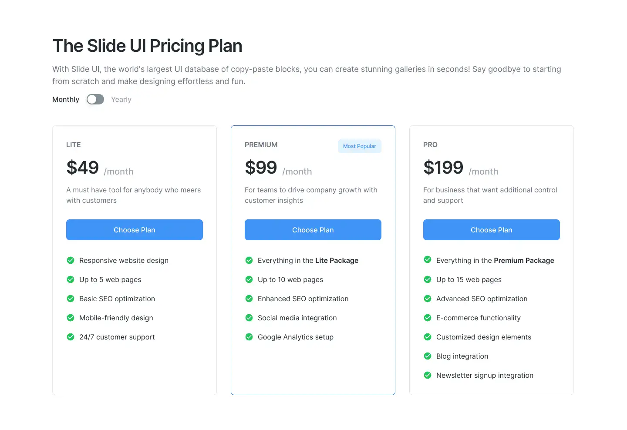
Task: Click the Slide UI Pricing Plan heading
Action: pos(147,46)
